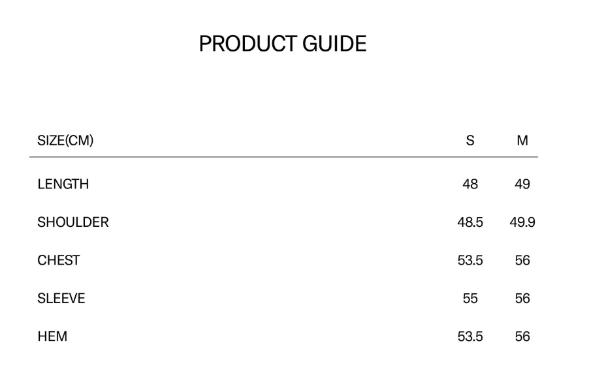589x365 pixels.
Task: Select the SIZE(CM) header label
Action: pos(65,140)
